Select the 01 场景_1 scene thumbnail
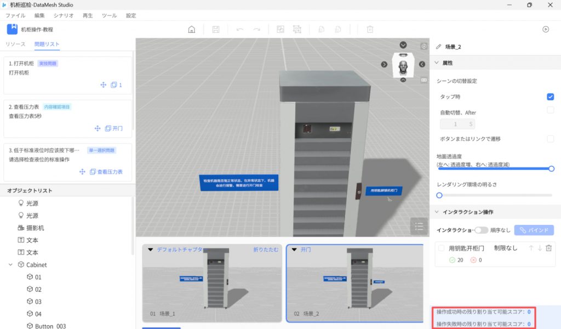 pyautogui.click(x=212, y=284)
